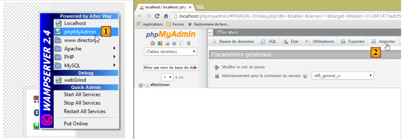Click the help icon beside Interclassement label
Screen dimensions: 402x139
tap(305, 76)
